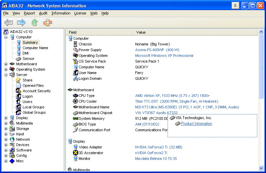Open the License menu

(80, 13)
